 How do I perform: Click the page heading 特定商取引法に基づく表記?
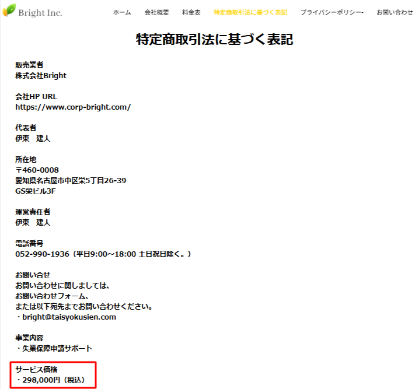[x=214, y=40]
